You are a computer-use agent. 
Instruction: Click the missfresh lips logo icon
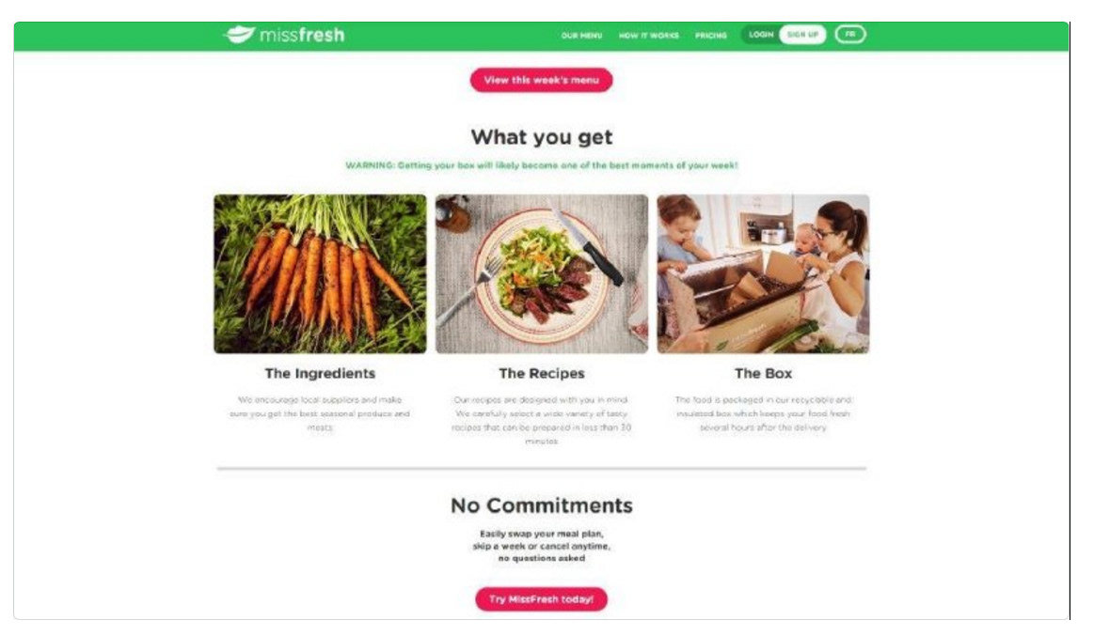point(239,34)
